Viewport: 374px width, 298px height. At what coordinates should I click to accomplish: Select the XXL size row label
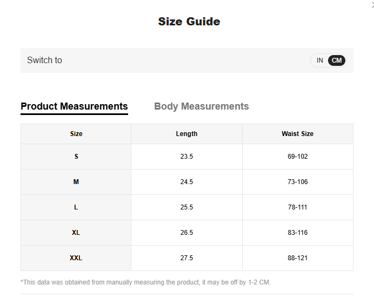point(76,258)
